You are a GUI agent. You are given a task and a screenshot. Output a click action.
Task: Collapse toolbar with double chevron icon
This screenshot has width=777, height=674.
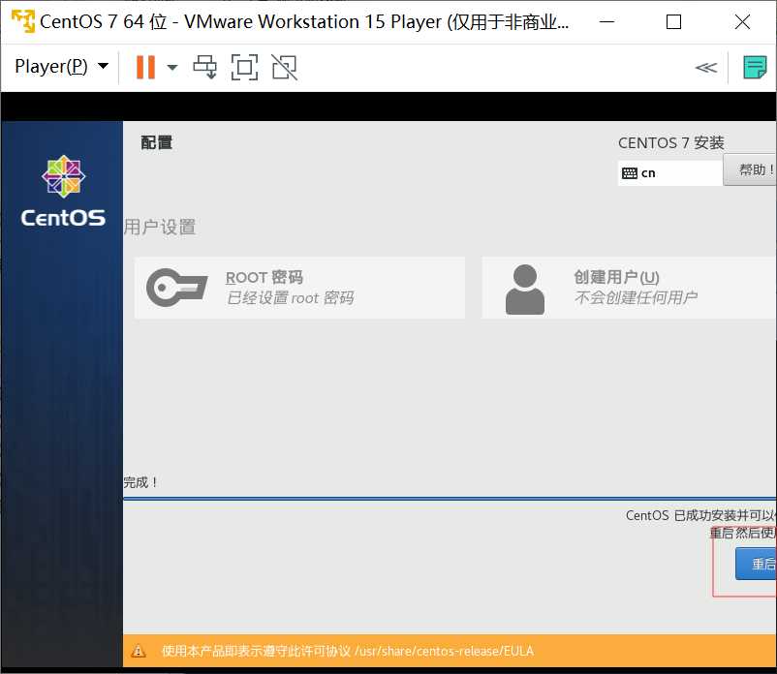(705, 68)
